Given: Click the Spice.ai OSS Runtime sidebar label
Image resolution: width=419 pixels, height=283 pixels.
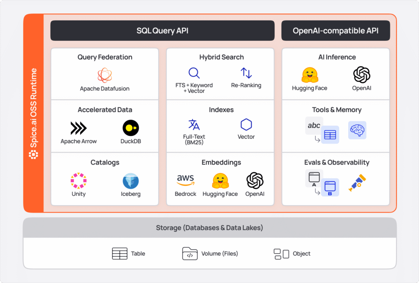Looking at the screenshot, I should 34,114.
